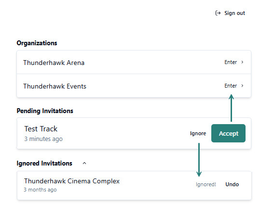This screenshot has width=274, height=204.
Task: Open the Thunderhawk Events organization row
Action: pos(134,86)
